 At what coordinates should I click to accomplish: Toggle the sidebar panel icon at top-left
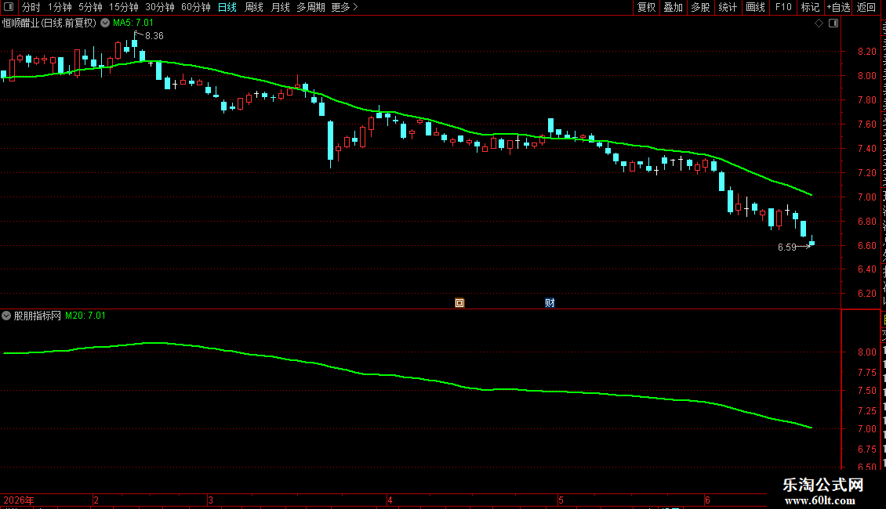click(9, 7)
